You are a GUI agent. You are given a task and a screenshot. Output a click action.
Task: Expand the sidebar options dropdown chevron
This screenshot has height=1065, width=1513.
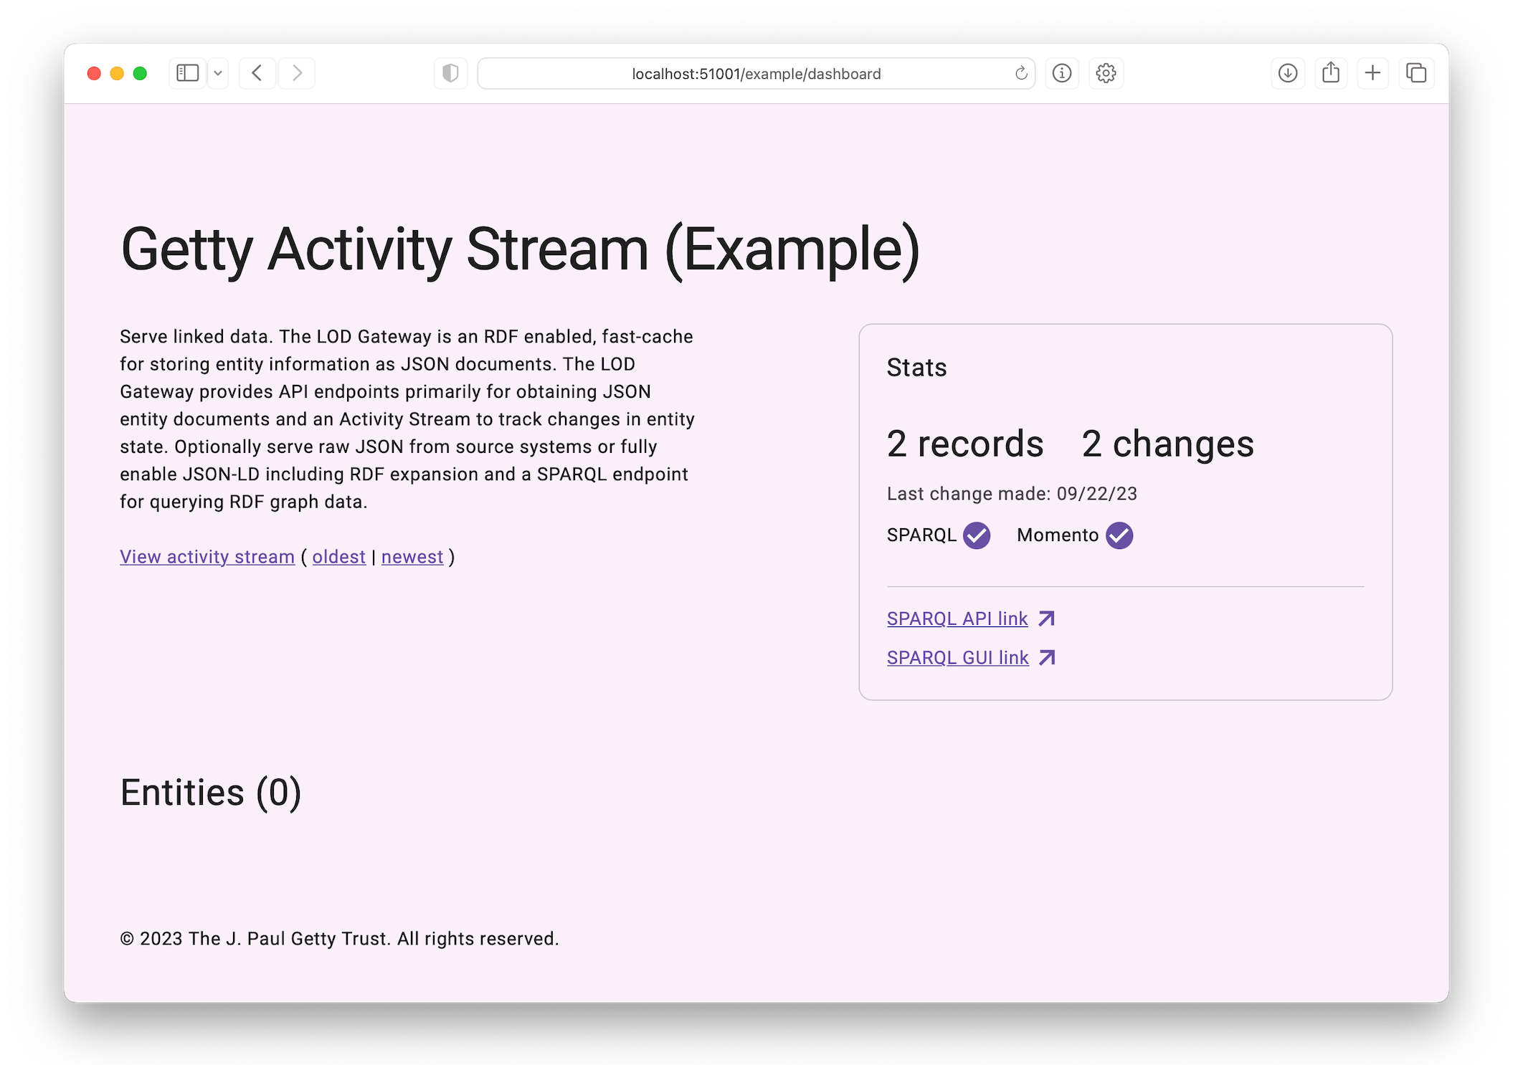click(218, 73)
